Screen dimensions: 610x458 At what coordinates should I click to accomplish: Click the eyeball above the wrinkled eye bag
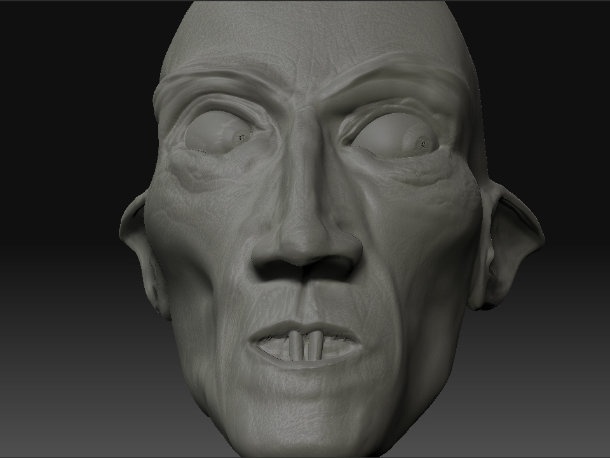(x=219, y=132)
